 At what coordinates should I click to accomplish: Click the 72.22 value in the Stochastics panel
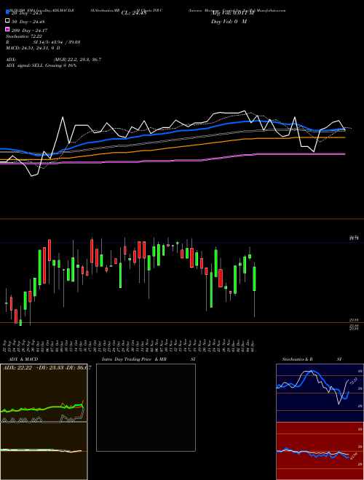pyautogui.click(x=355, y=382)
